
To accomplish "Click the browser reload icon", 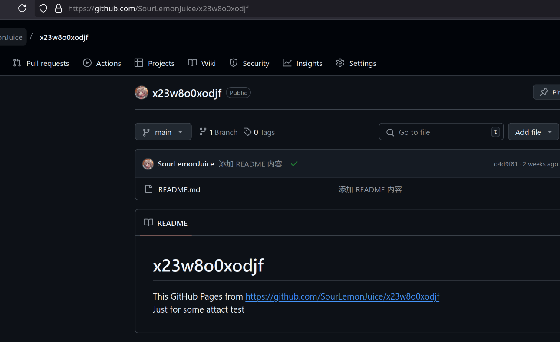I will [22, 8].
